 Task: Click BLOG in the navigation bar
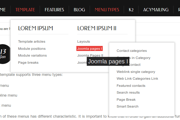(x=79, y=10)
